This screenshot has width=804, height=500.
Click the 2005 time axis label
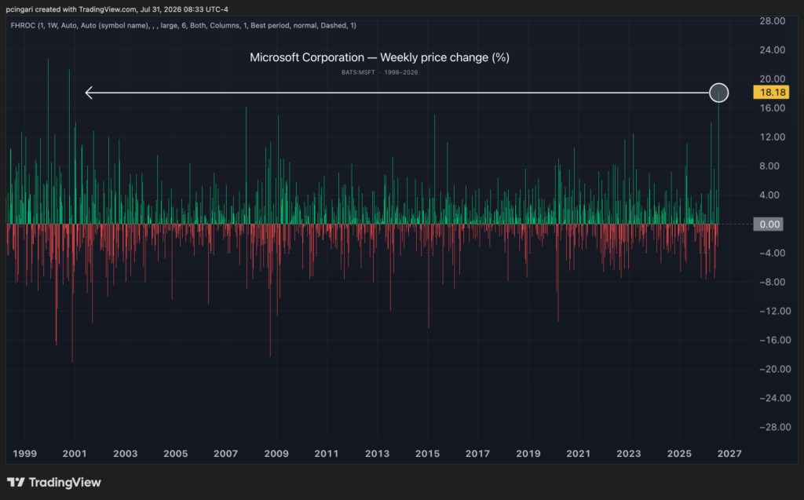[175, 454]
